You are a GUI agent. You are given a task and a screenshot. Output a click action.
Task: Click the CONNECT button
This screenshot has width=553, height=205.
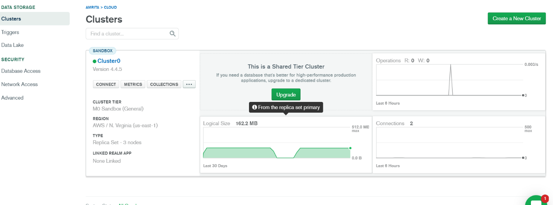[x=106, y=84]
